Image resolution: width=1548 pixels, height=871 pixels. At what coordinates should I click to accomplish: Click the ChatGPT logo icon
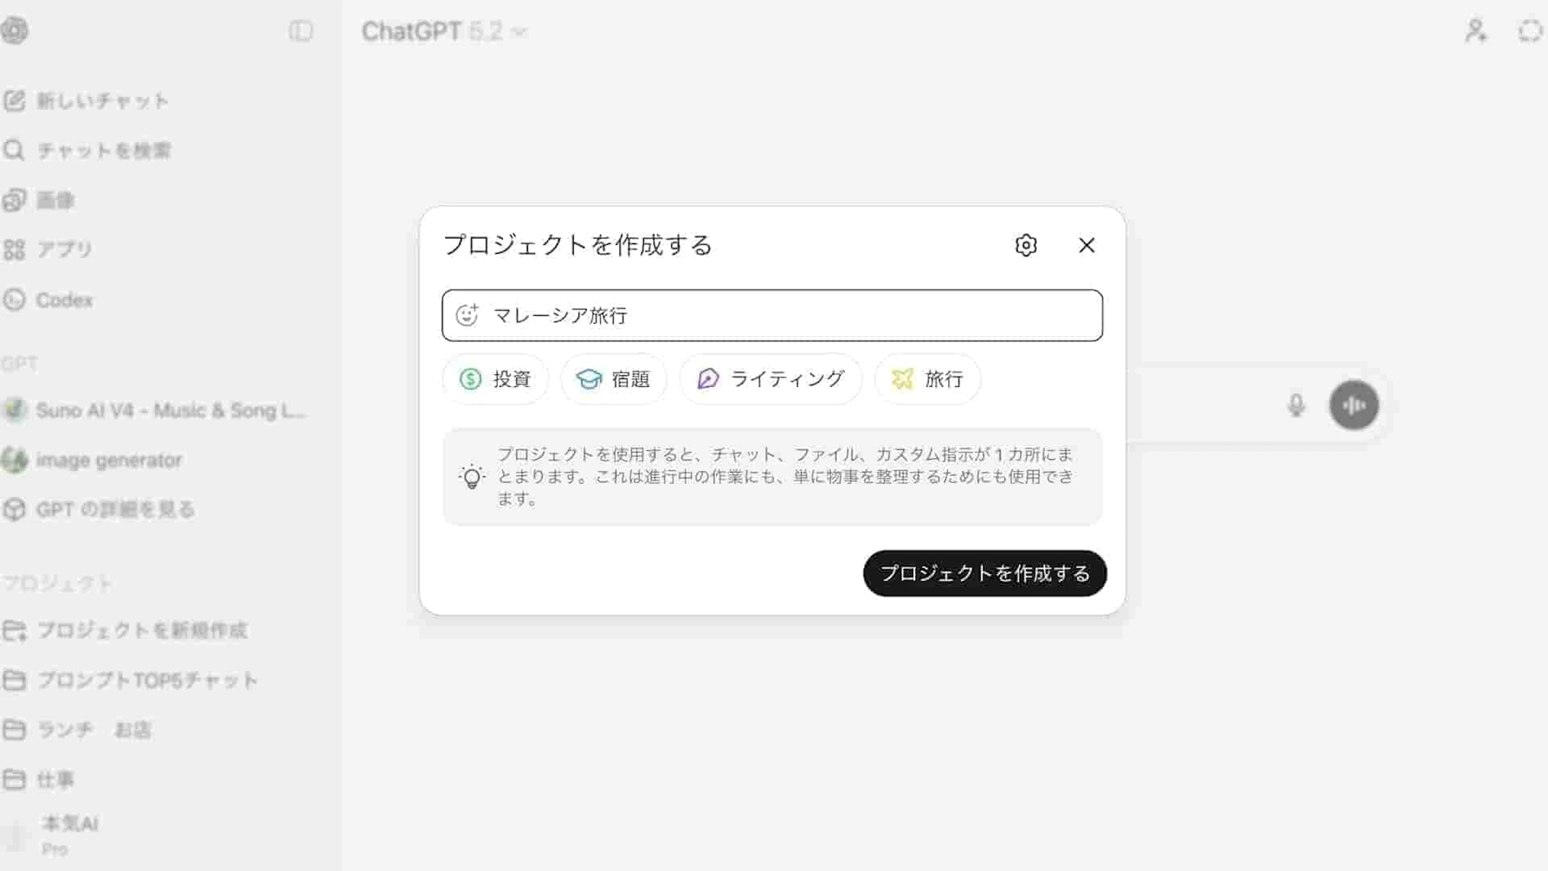[x=15, y=31]
